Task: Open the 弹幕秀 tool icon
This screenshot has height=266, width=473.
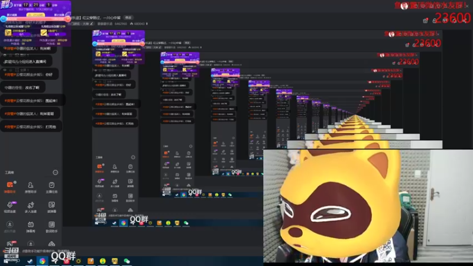Action: coord(31,226)
